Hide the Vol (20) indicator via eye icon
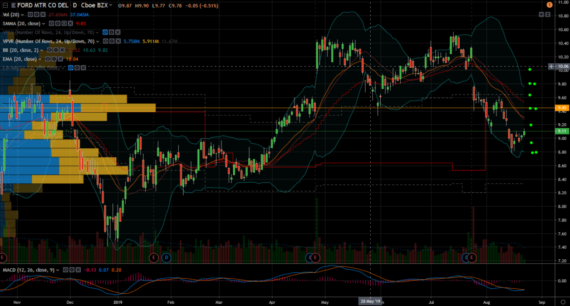The height and width of the screenshot is (306, 570). [x=31, y=14]
